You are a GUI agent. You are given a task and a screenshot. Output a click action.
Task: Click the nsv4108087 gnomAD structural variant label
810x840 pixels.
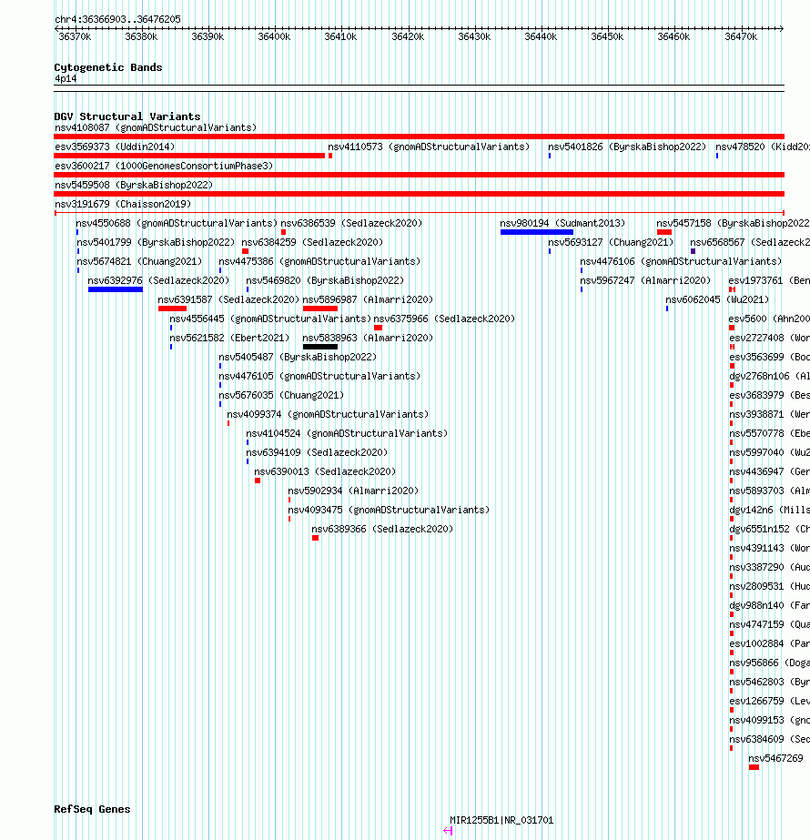(x=156, y=127)
